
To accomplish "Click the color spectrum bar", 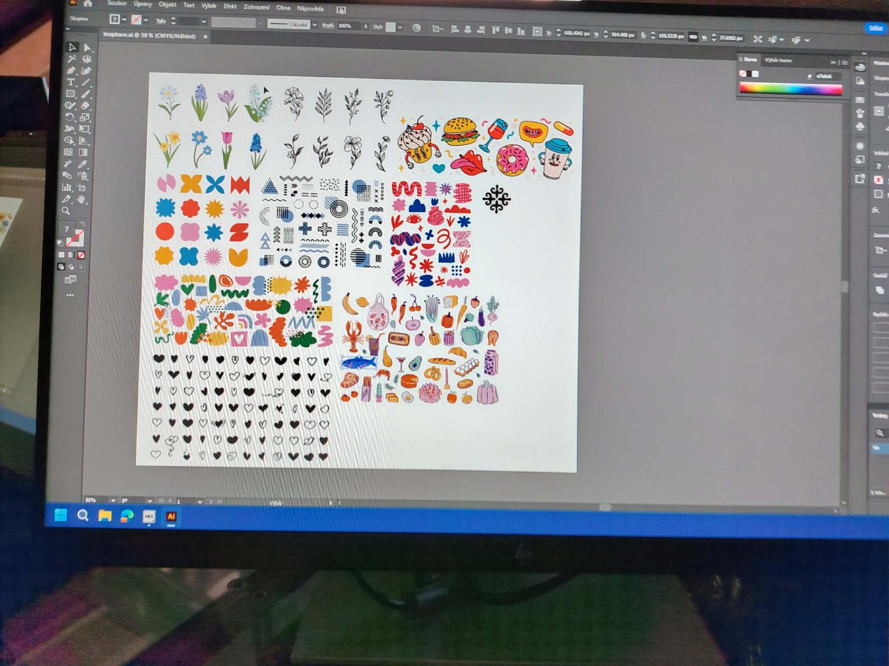I will [x=790, y=89].
